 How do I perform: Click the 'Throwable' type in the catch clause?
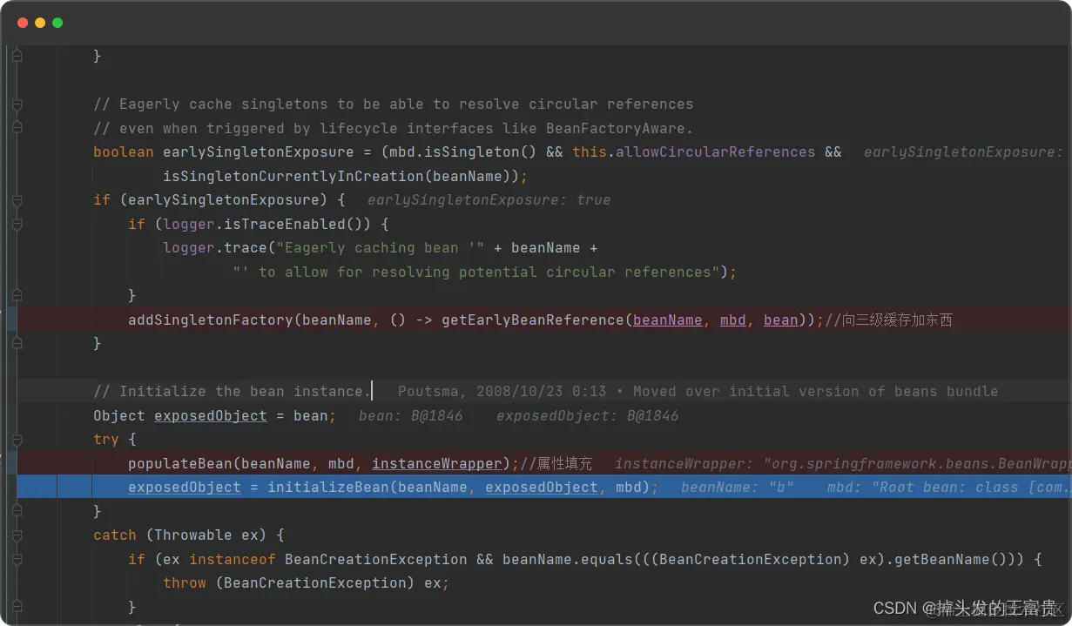tap(192, 535)
